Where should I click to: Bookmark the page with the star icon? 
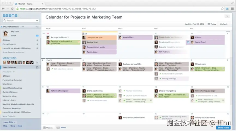coord(222,9)
